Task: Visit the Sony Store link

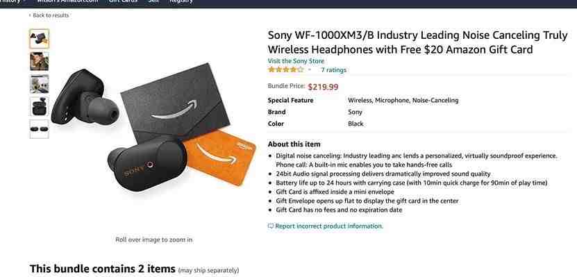Action: [296, 61]
